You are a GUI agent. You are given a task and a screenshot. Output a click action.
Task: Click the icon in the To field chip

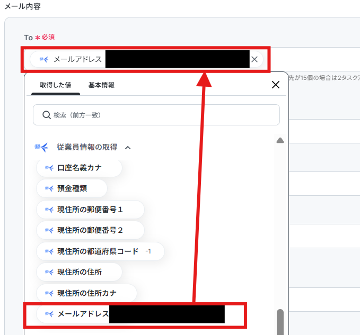click(x=44, y=60)
